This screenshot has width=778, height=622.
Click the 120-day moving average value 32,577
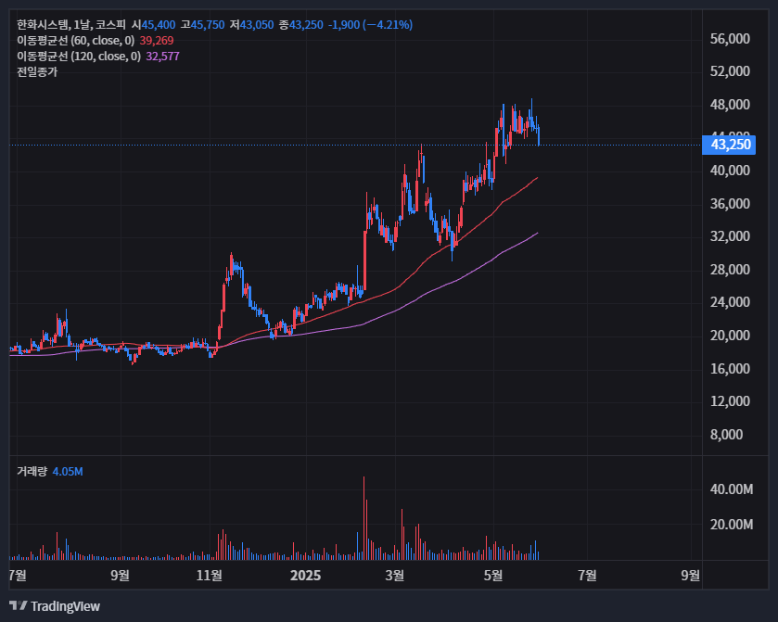(162, 57)
